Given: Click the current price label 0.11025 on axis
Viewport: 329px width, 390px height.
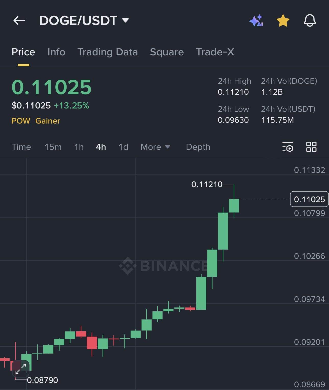Looking at the screenshot, I should pos(309,199).
